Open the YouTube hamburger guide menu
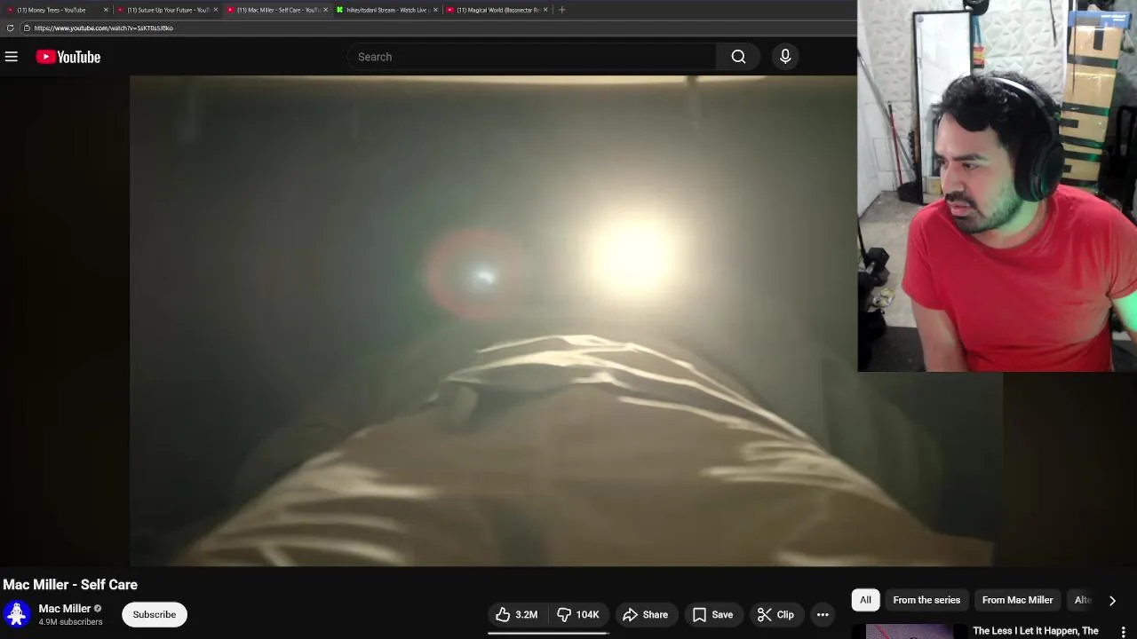This screenshot has height=639, width=1137. click(12, 57)
